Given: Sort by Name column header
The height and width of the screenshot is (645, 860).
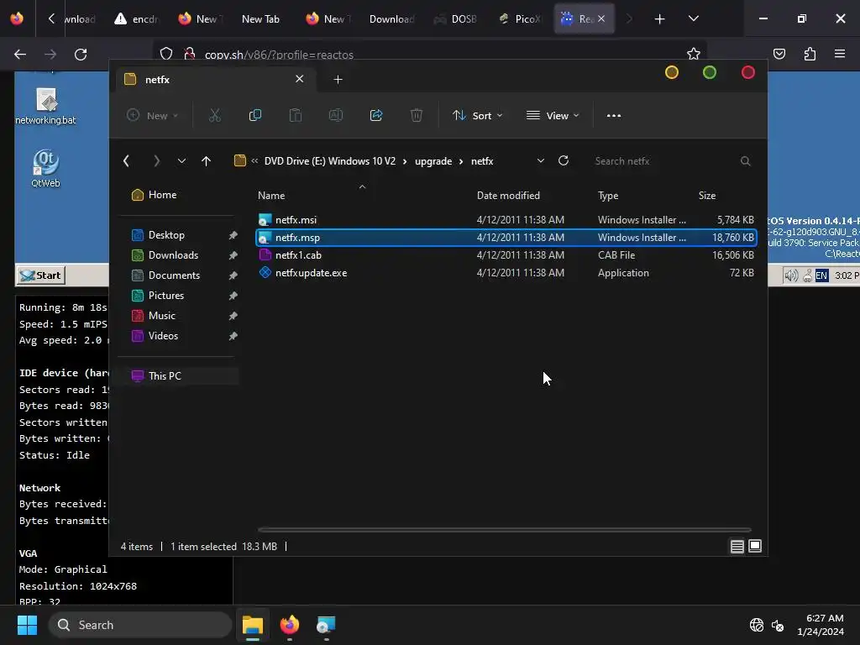Looking at the screenshot, I should coord(271,196).
